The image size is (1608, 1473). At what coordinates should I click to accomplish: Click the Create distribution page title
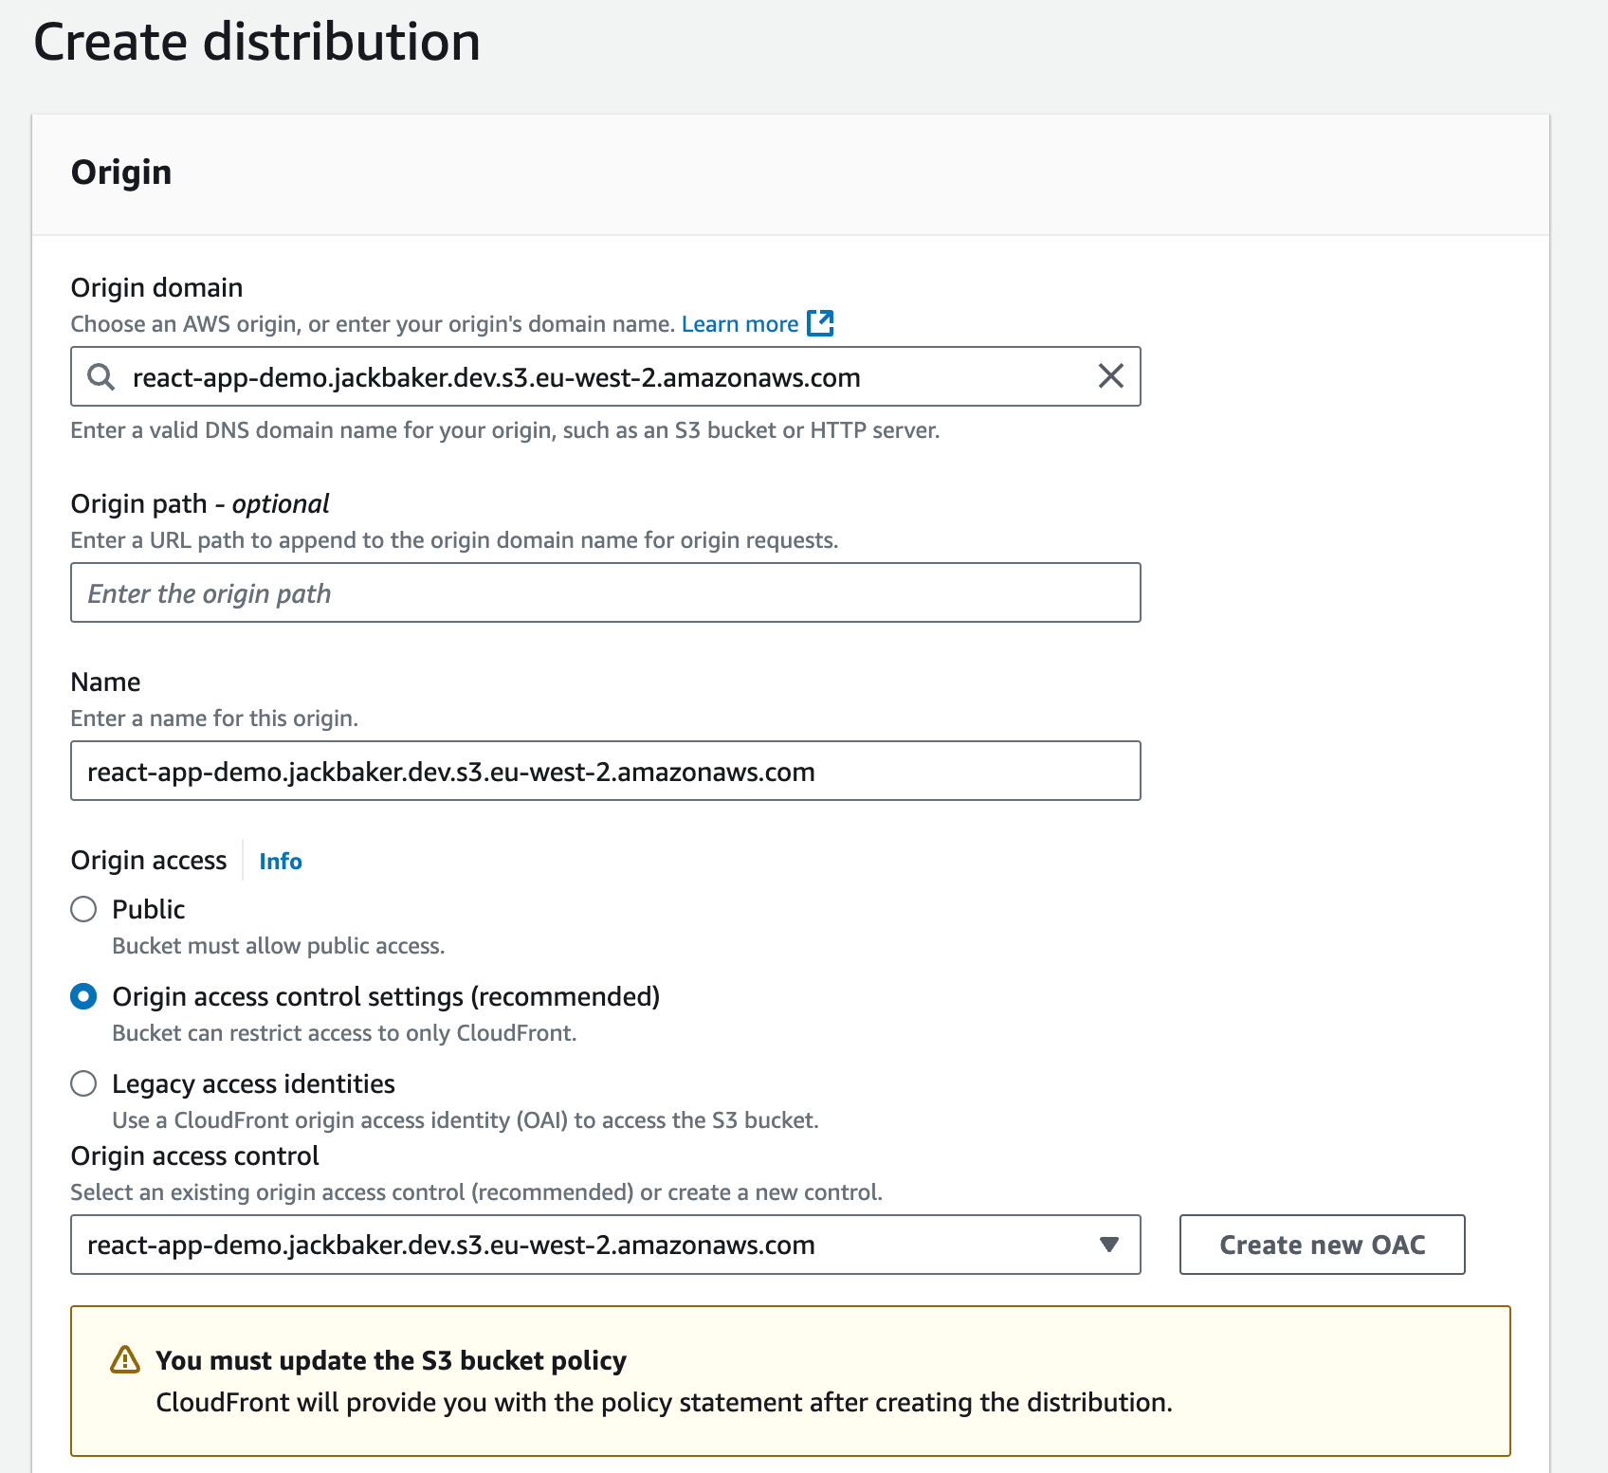(x=257, y=43)
